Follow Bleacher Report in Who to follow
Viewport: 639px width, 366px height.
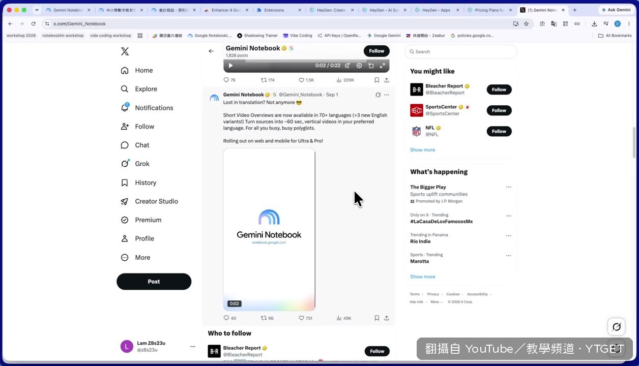[377, 351]
